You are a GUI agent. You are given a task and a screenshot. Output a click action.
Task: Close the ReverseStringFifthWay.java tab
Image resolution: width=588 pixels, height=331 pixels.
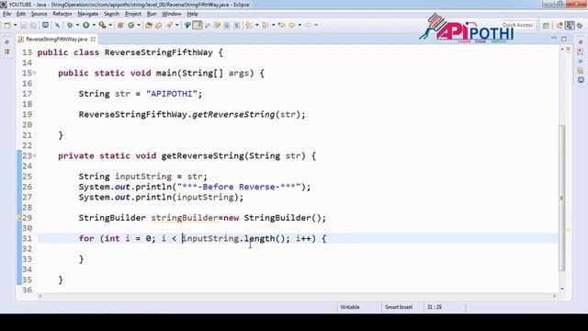point(93,39)
